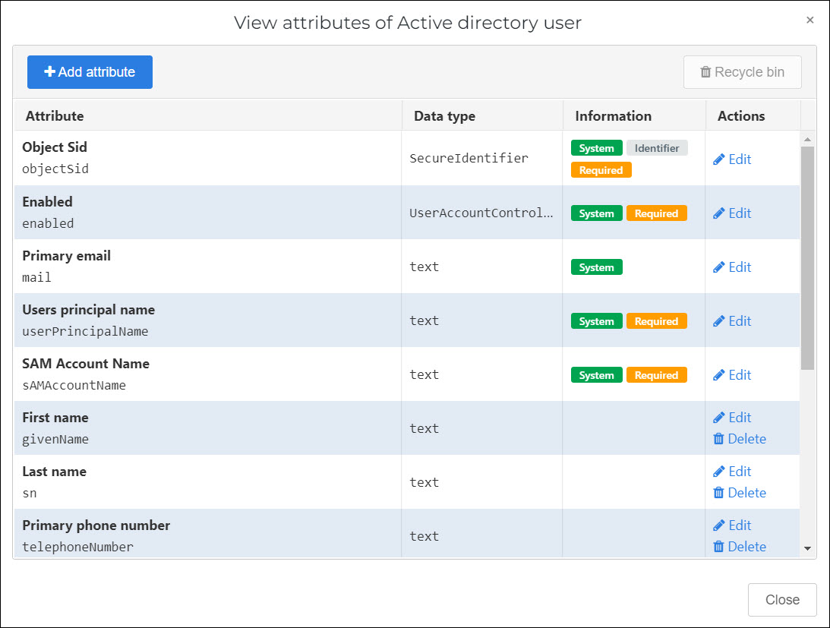The image size is (830, 628).
Task: Click the telephoneNumber code name
Action: [77, 547]
